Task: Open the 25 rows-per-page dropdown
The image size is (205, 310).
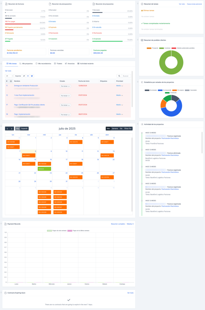Action: 9,76
